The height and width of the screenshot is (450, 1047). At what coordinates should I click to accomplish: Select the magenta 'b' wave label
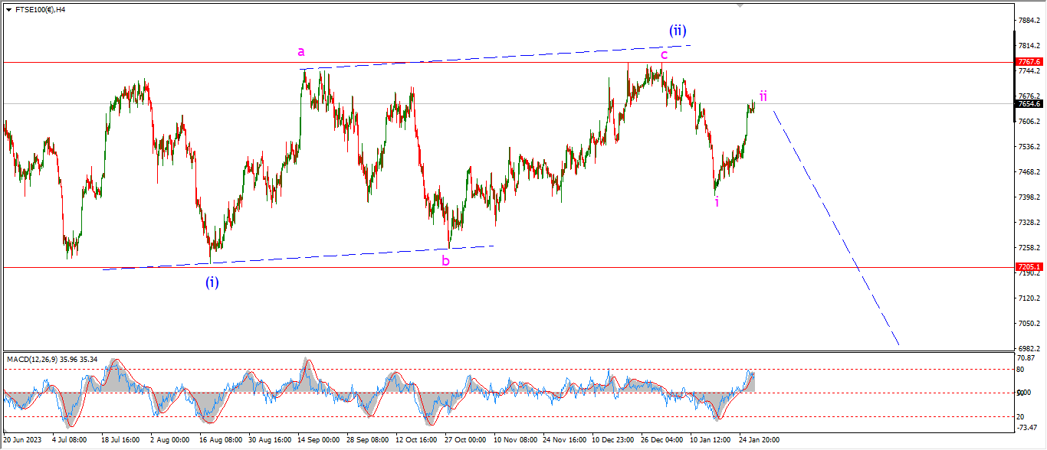445,261
